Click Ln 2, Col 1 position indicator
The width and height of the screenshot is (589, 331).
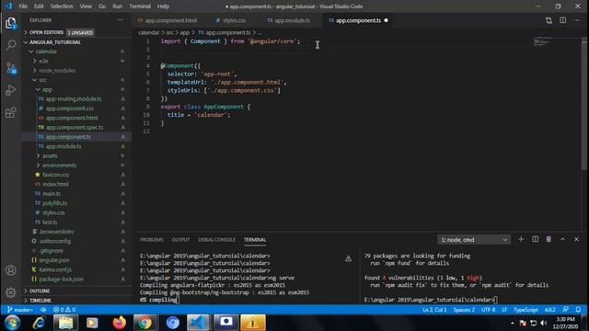pos(434,310)
